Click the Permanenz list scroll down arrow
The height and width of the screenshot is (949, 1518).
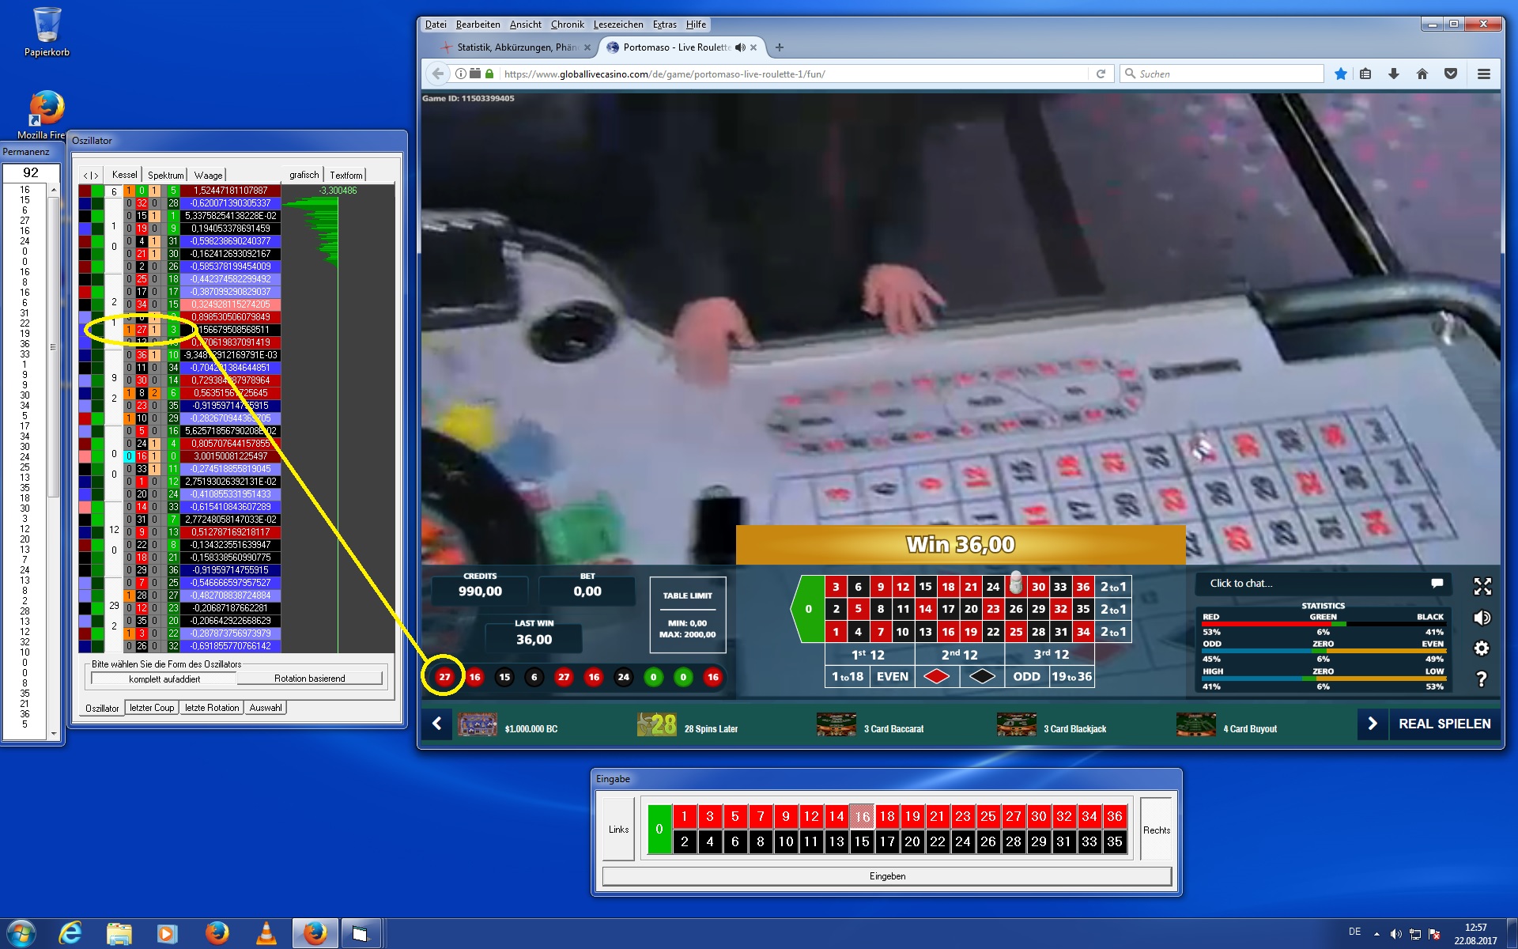coord(54,733)
